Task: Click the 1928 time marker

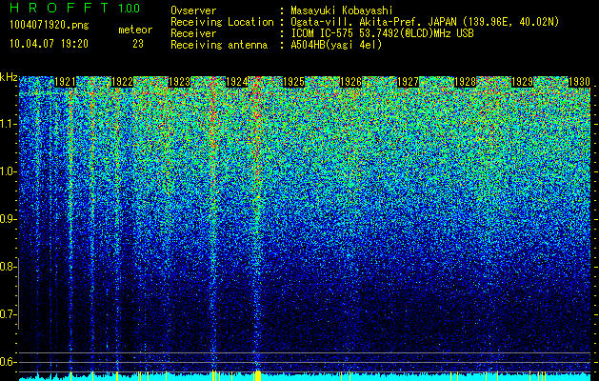Action: point(465,82)
